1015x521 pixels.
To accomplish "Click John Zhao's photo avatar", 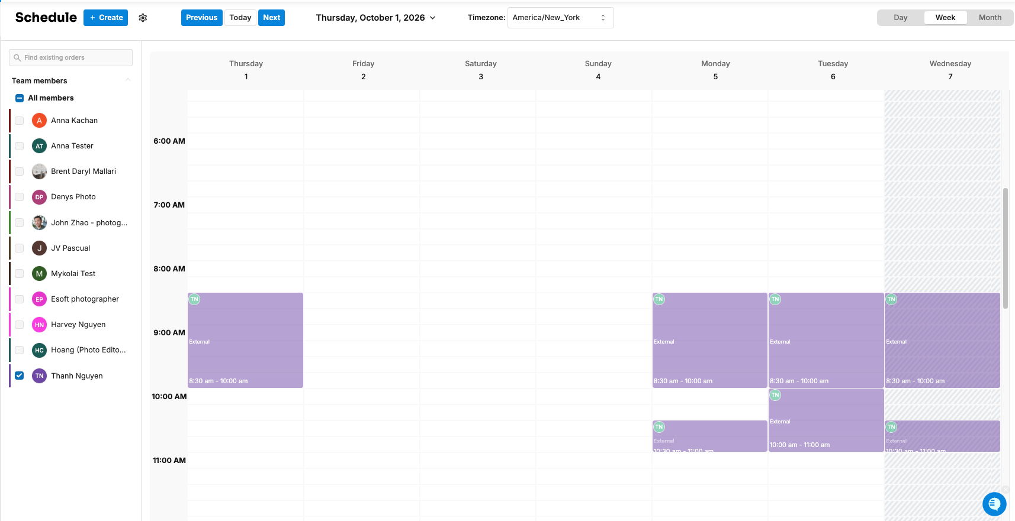I will tap(39, 222).
